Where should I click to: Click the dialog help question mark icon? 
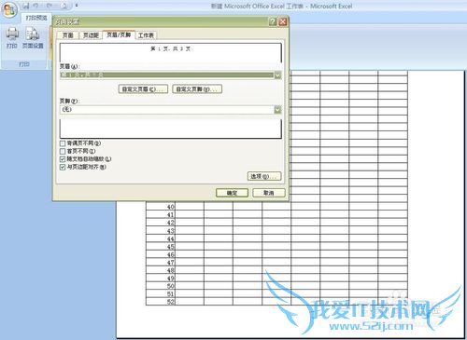[273, 21]
